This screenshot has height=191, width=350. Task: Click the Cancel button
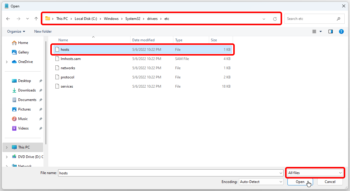330,181
